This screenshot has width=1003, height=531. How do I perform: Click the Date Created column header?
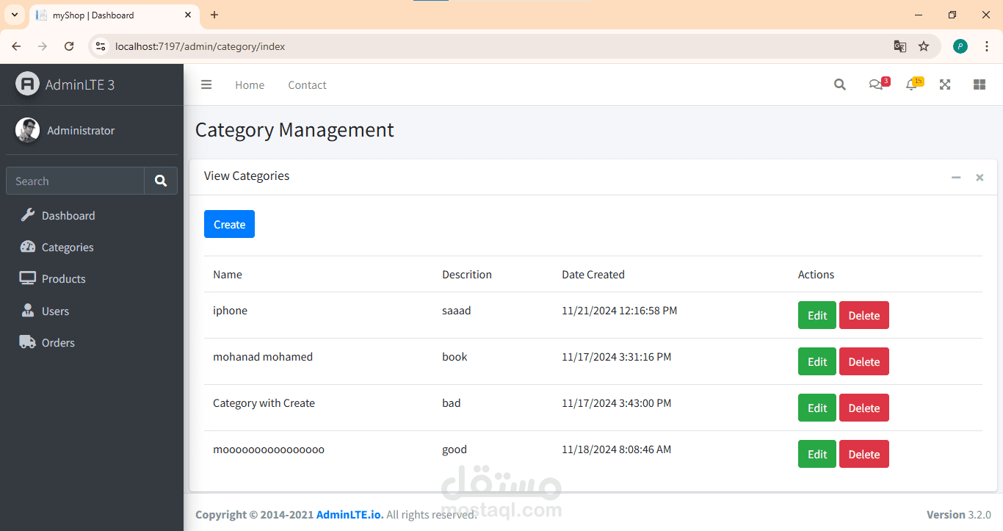click(593, 274)
